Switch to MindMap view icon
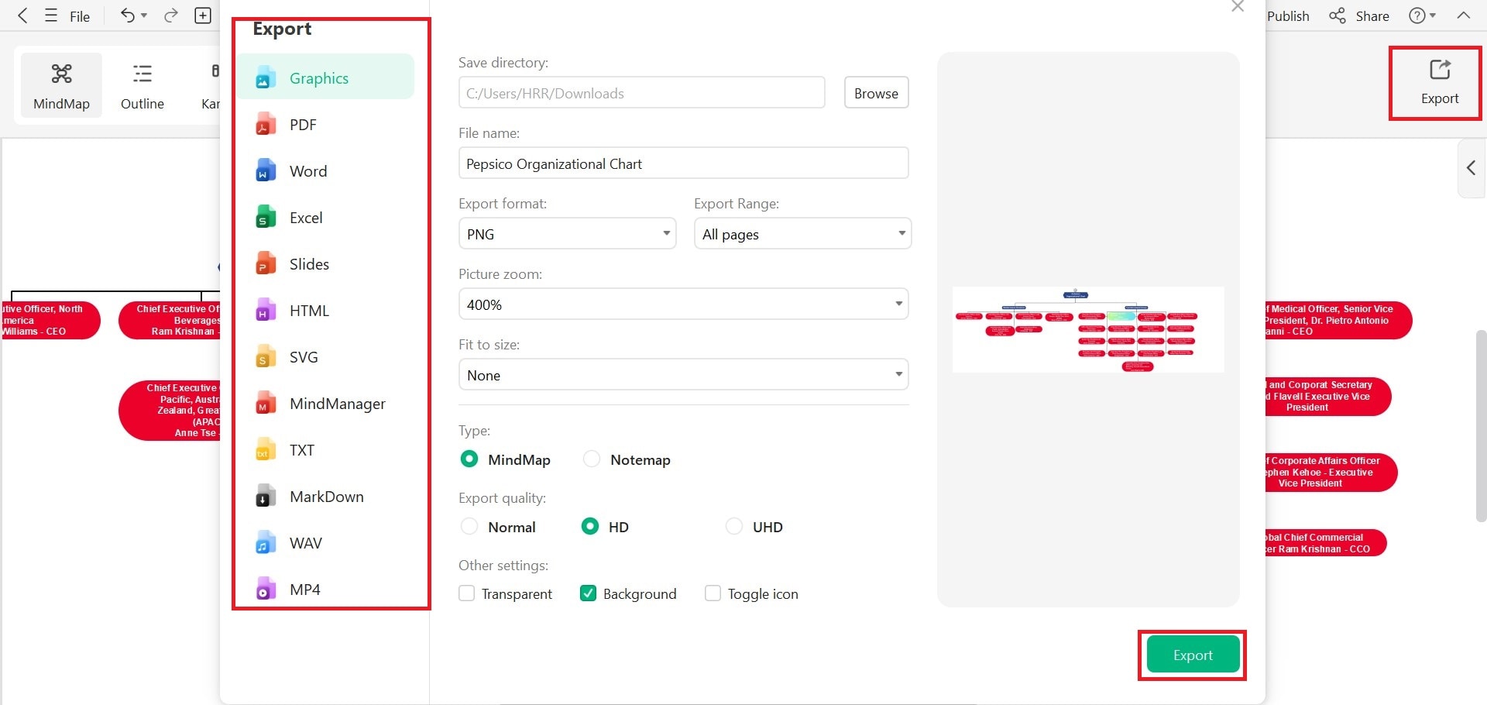This screenshot has height=705, width=1487. pos(61,84)
